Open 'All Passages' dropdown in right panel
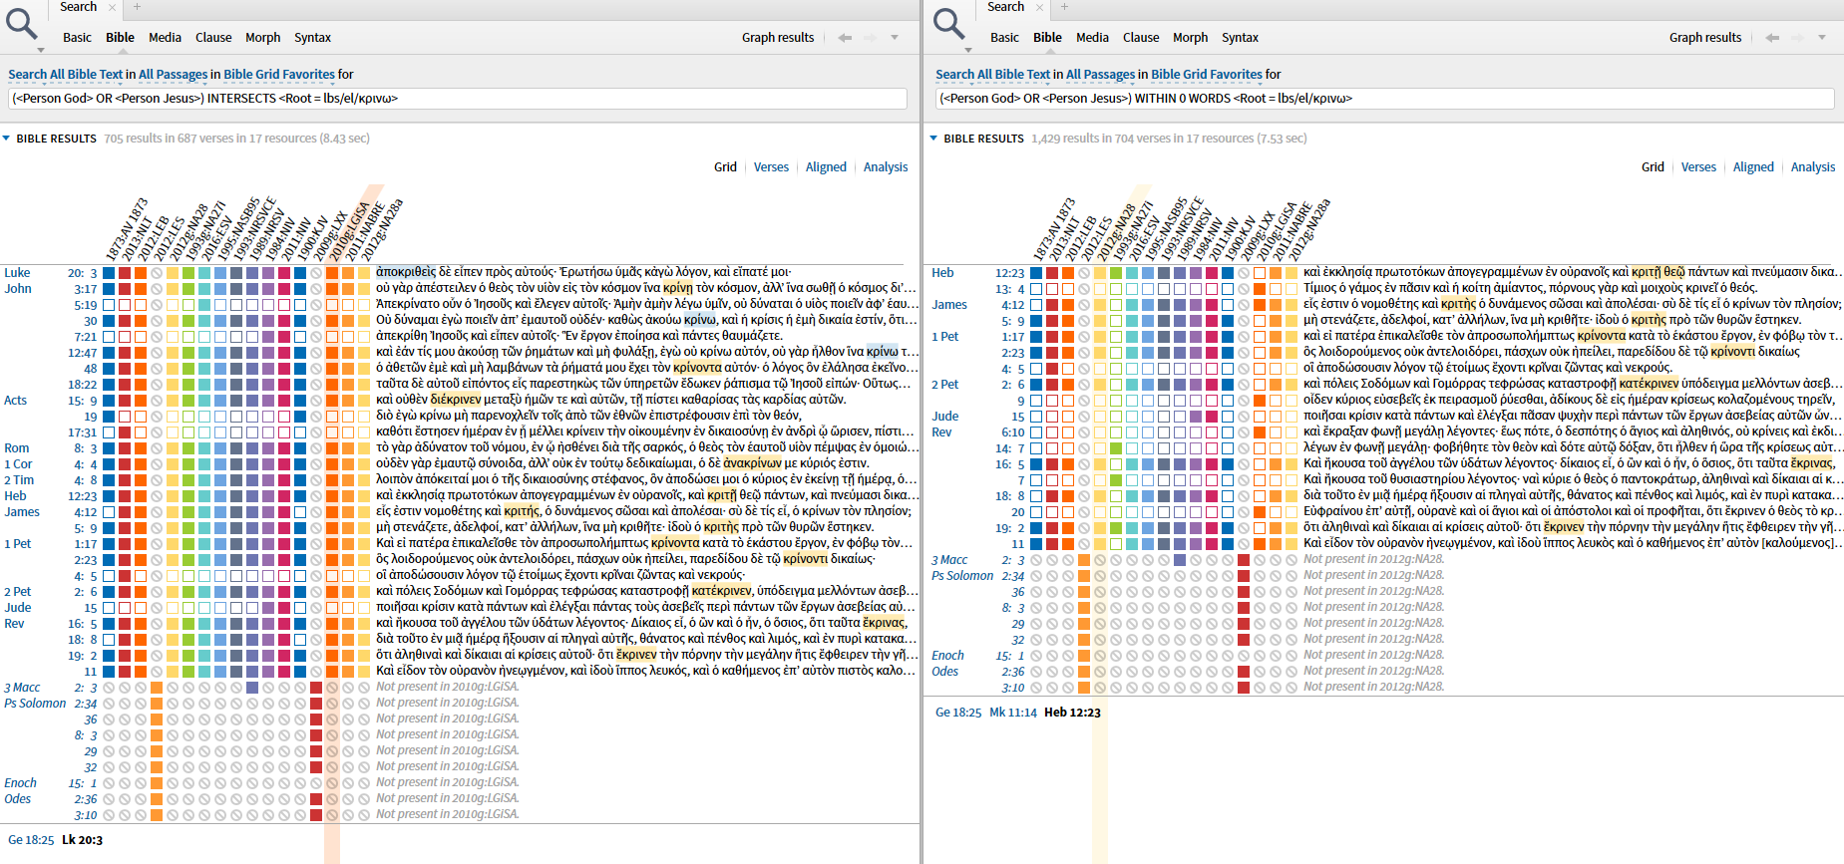Image resolution: width=1844 pixels, height=864 pixels. [1101, 75]
